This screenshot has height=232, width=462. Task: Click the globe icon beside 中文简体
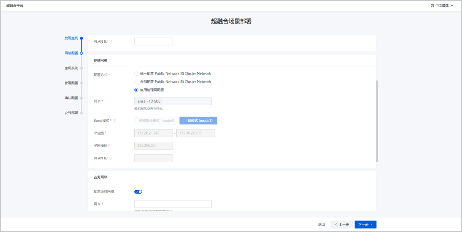432,6
